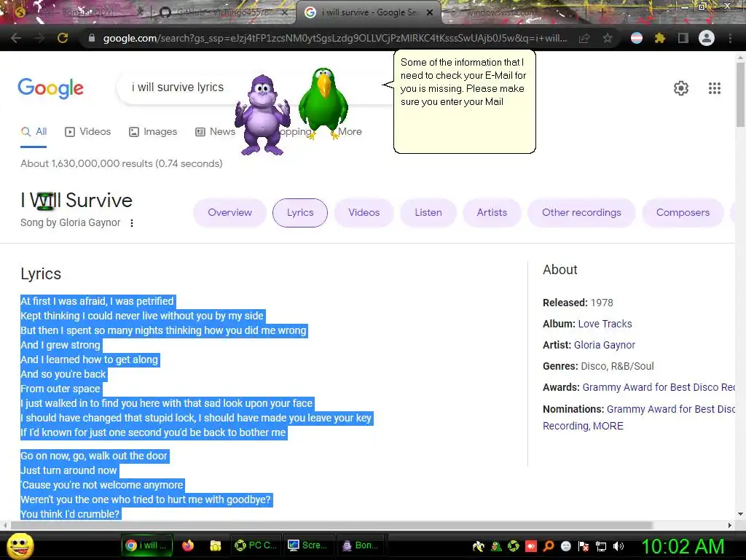Viewport: 746px width, 560px height.
Task: Click the scroll down arrow
Action: [740, 514]
